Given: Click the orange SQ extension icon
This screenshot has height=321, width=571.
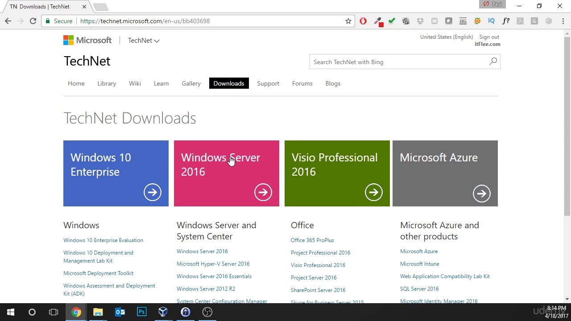Looking at the screenshot, I should pyautogui.click(x=477, y=21).
